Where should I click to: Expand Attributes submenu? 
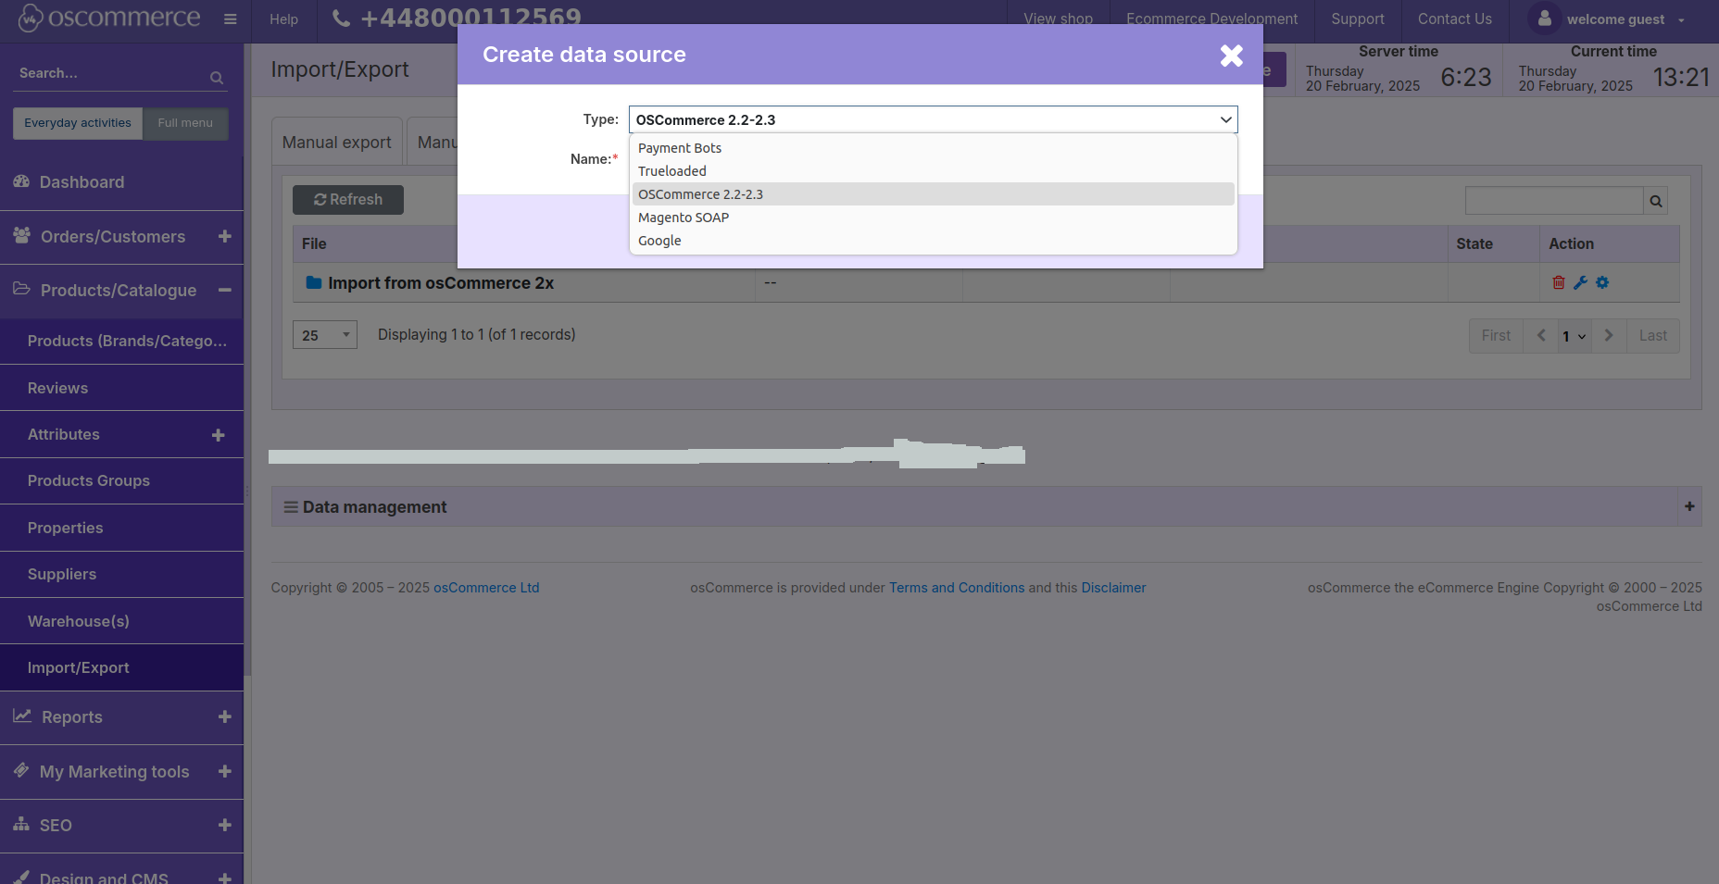[x=219, y=435]
